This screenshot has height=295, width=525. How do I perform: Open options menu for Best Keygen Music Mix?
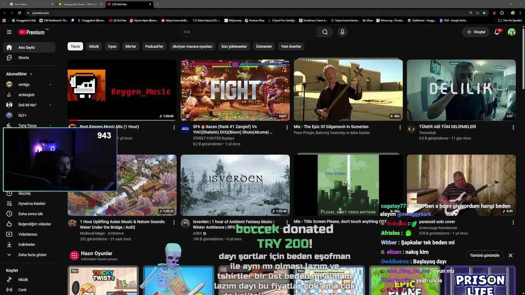point(174,127)
